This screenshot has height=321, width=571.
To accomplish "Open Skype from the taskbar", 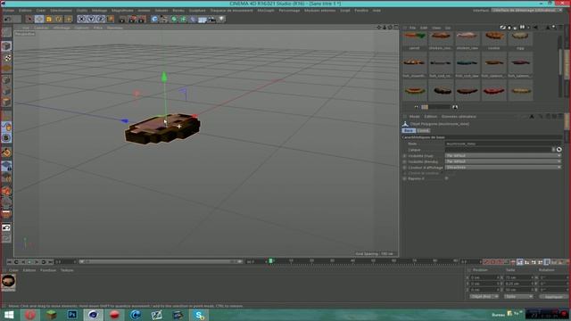I will pyautogui.click(x=199, y=315).
